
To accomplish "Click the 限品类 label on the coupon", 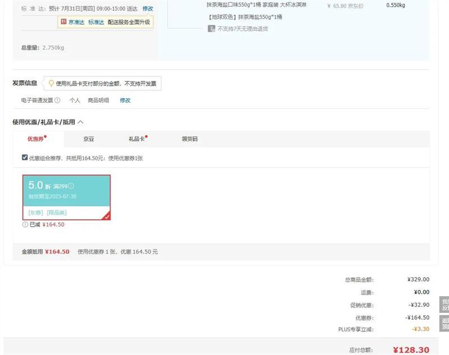I will (x=57, y=213).
